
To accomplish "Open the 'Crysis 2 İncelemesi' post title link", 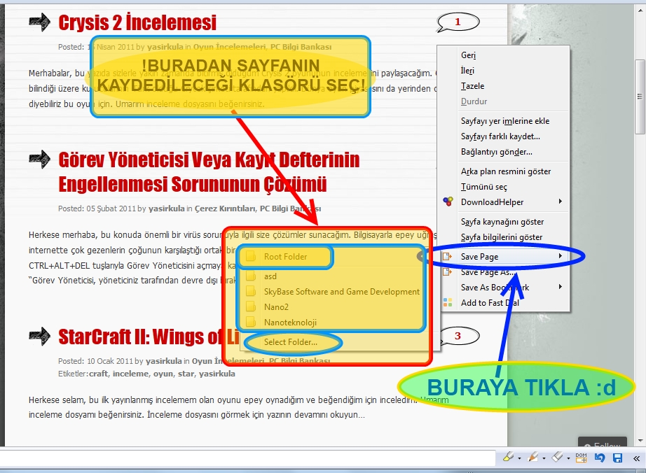I will [x=137, y=23].
